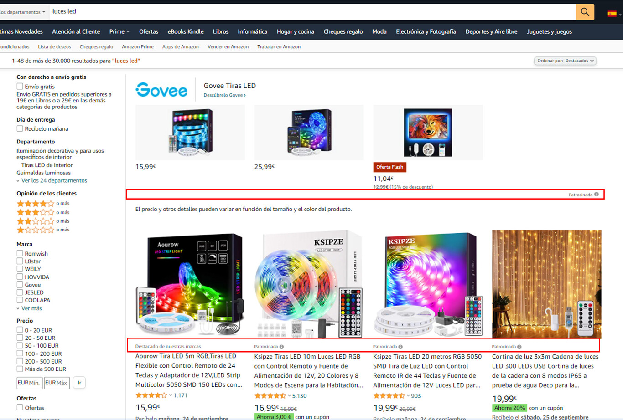Open the Ofertas menu item
The width and height of the screenshot is (623, 420).
click(x=149, y=31)
